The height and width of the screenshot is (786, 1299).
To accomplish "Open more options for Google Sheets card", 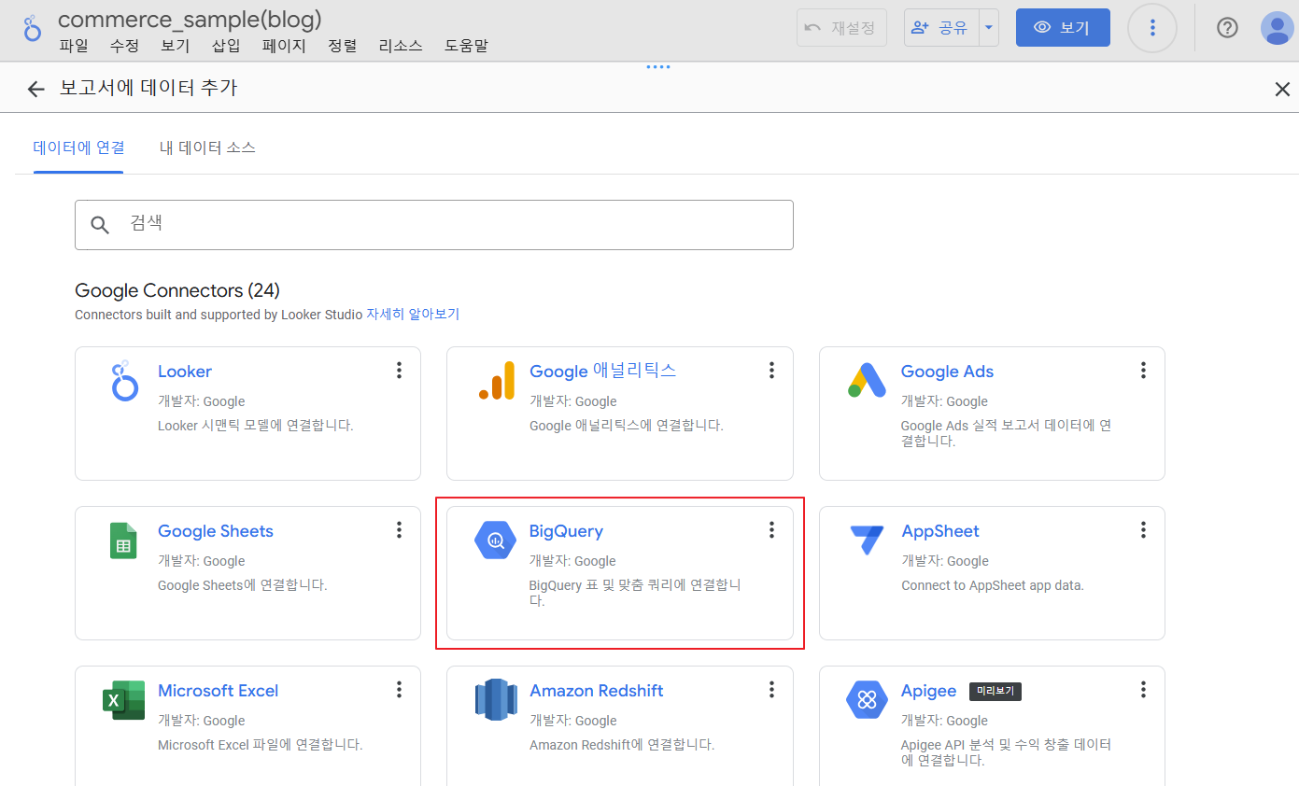I will coord(399,530).
